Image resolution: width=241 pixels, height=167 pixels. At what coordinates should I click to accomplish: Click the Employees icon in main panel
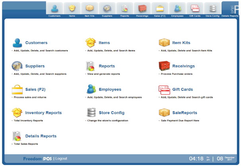(x=91, y=89)
